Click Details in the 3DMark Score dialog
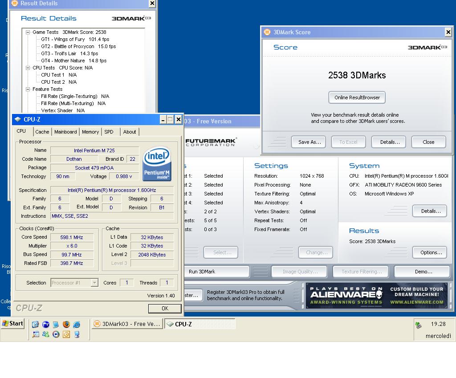This screenshot has height=378, width=456. coord(389,142)
